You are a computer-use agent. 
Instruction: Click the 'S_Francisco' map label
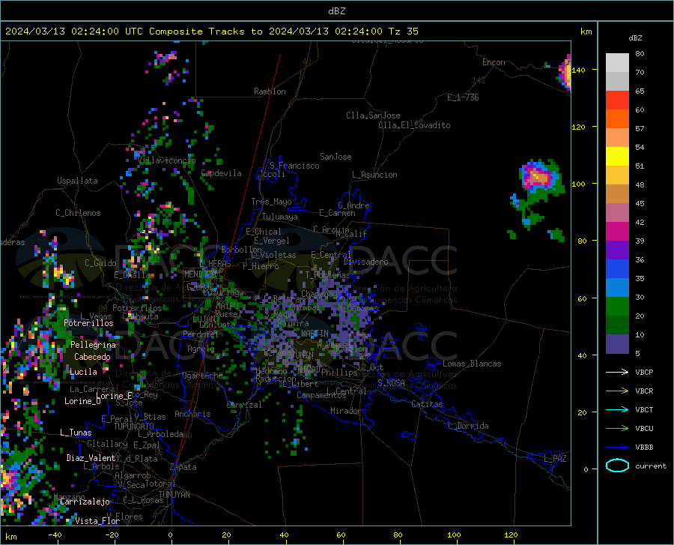294,166
